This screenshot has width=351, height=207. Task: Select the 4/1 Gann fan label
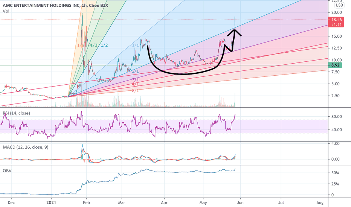pyautogui.click(x=136, y=84)
